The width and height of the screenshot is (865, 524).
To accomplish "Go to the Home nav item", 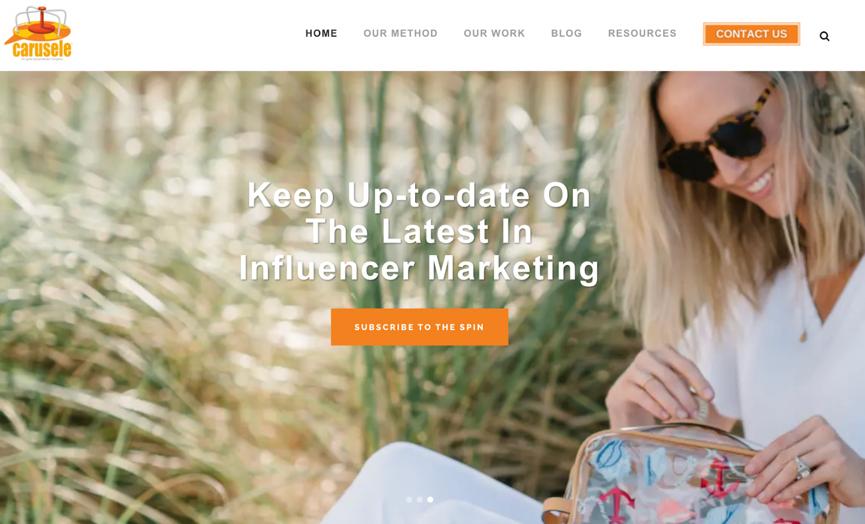I will (321, 34).
